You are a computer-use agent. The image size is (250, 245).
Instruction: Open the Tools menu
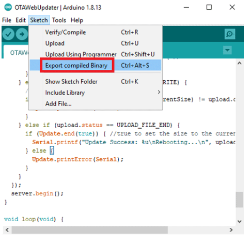(59, 20)
